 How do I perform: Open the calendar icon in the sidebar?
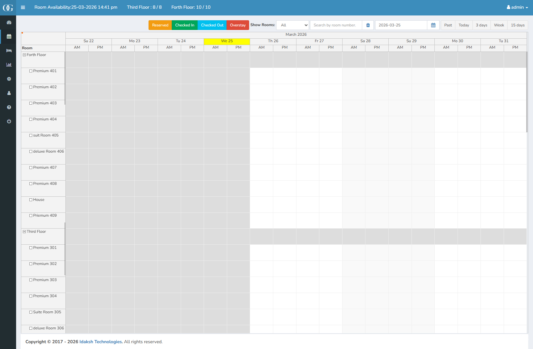tap(9, 37)
